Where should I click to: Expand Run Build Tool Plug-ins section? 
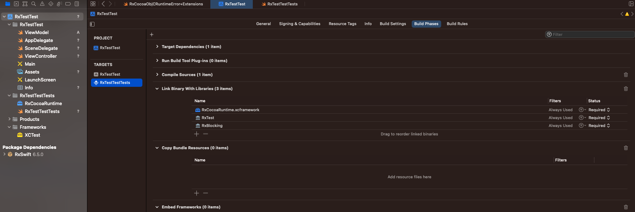click(x=157, y=61)
